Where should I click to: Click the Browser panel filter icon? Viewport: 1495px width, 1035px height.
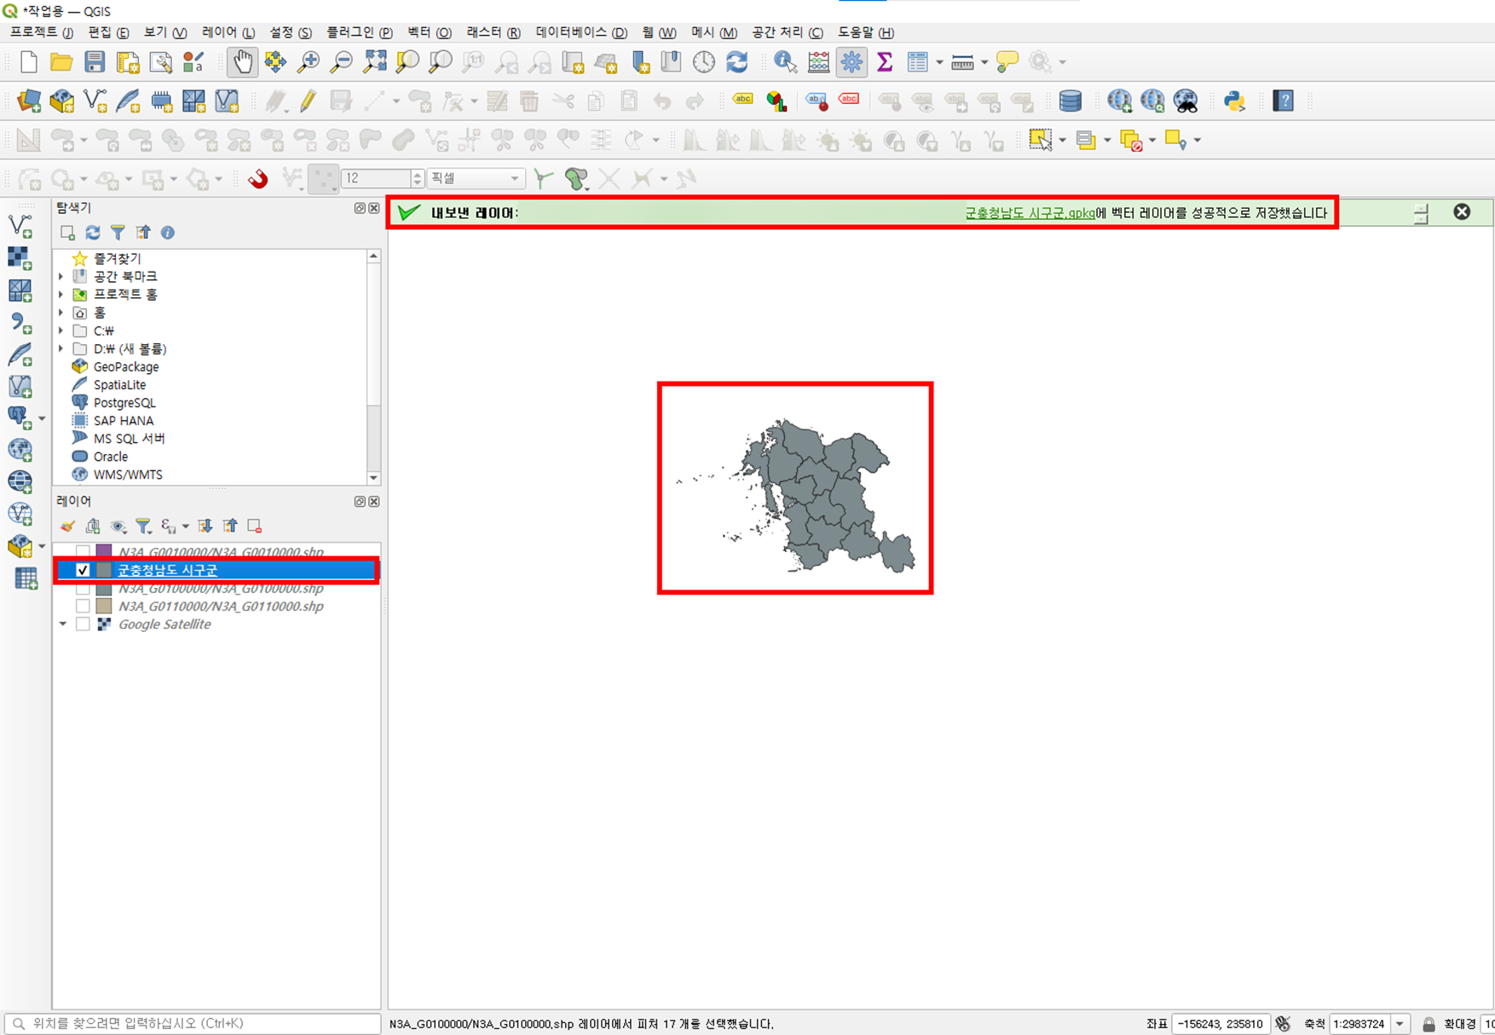118,233
